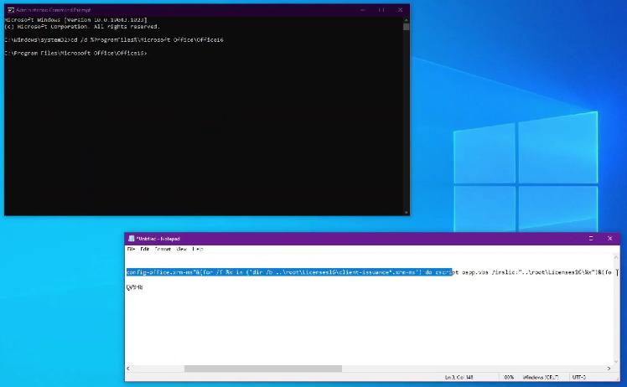Click the '*Untitled - Notepad' title text
This screenshot has width=627, height=387.
pyautogui.click(x=158, y=239)
